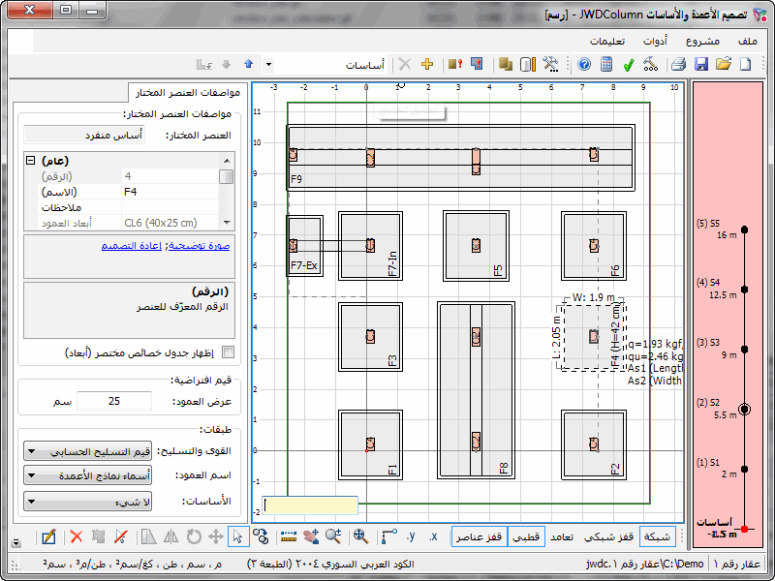This screenshot has height=581, width=775.
Task: Toggle the قفز عناصر element snap button
Action: tap(480, 536)
